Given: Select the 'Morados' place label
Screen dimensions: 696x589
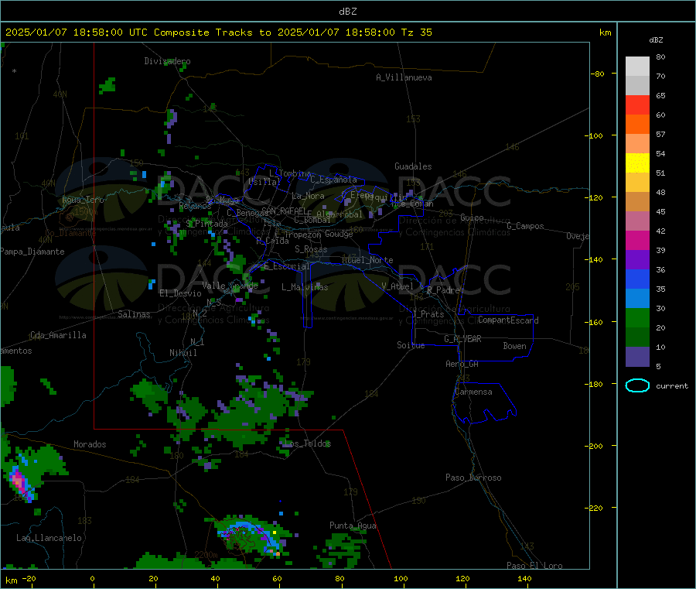Looking at the screenshot, I should [90, 444].
